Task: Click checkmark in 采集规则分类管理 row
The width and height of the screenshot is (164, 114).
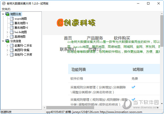Action: [x=133, y=87]
